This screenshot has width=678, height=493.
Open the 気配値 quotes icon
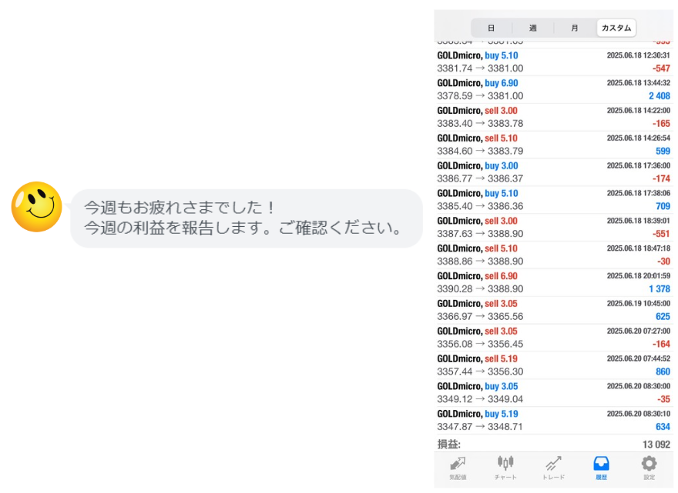458,467
